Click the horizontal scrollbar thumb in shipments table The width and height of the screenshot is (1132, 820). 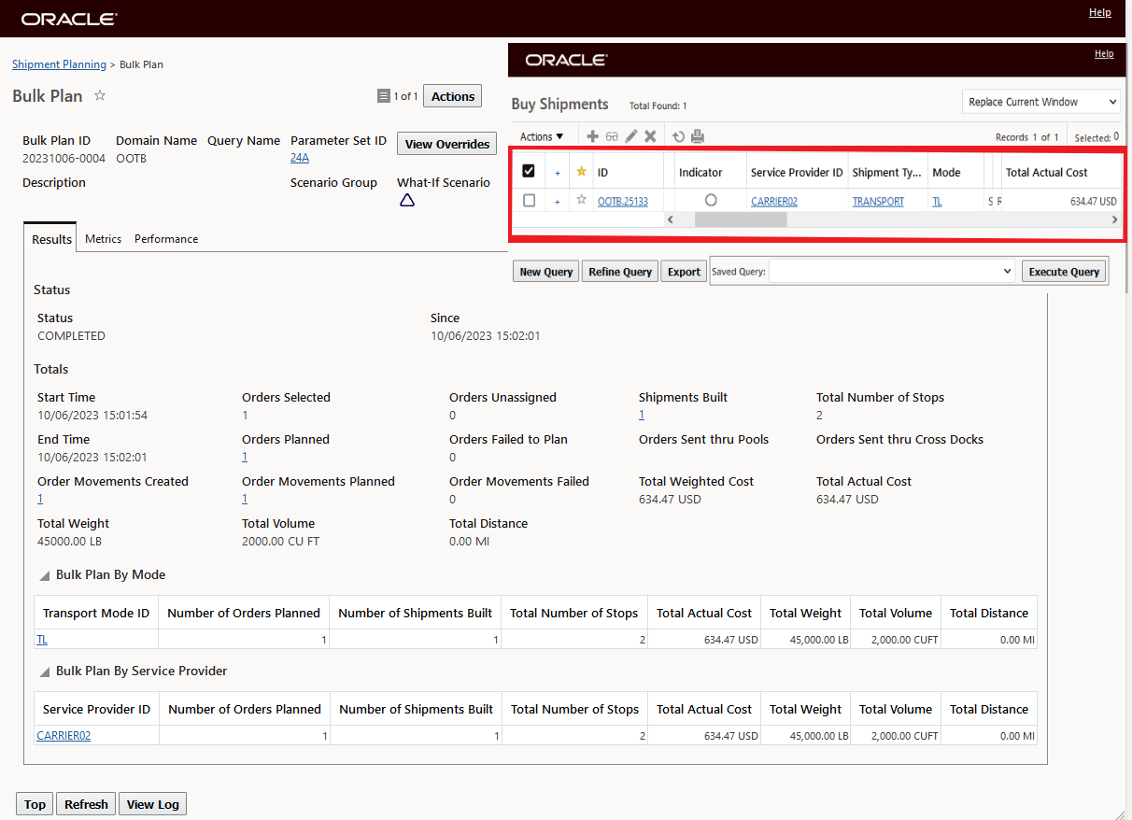point(741,219)
